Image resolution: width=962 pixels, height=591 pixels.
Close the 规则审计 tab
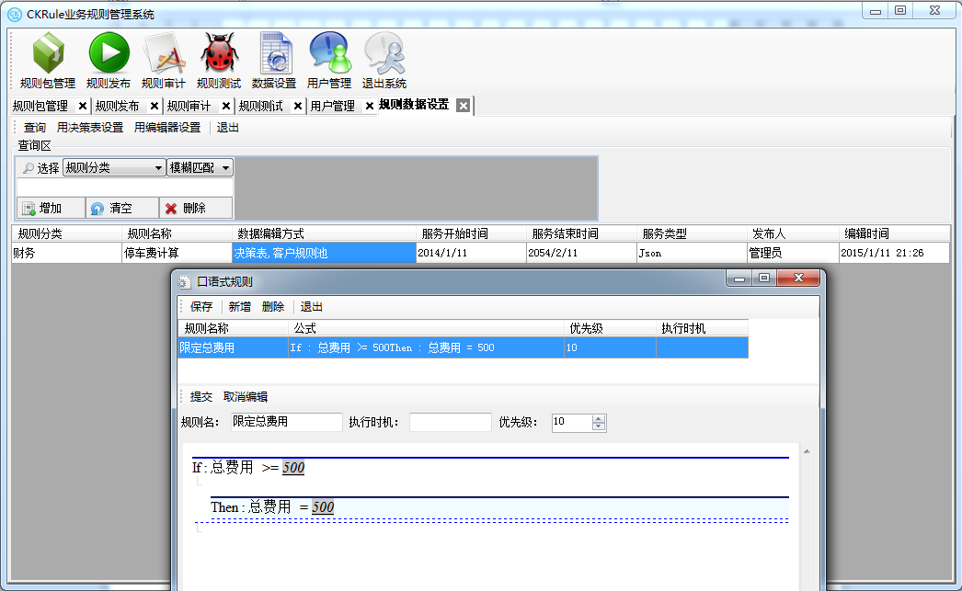pos(226,106)
